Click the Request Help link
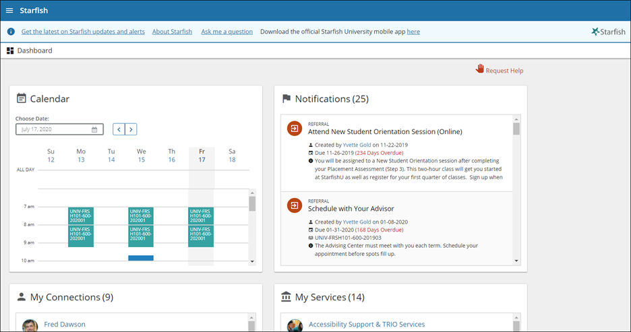The height and width of the screenshot is (332, 631). (x=504, y=71)
